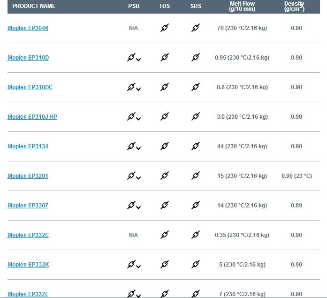Open SDS link icon for Moplen EP3046
The height and width of the screenshot is (298, 327).
click(x=196, y=28)
